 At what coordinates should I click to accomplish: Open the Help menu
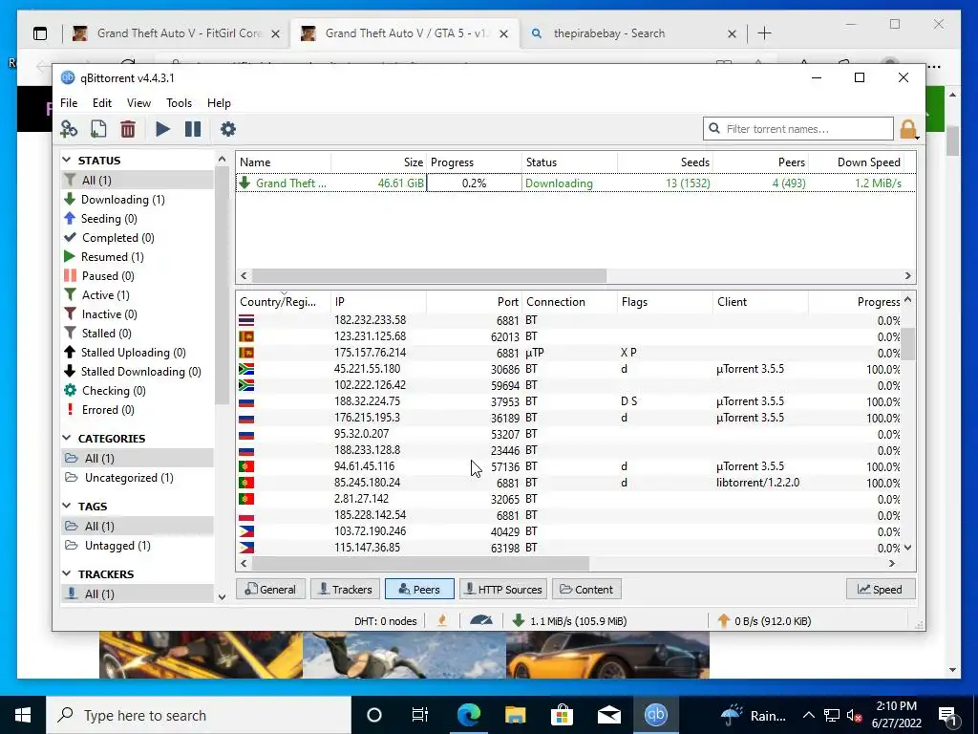click(x=219, y=103)
